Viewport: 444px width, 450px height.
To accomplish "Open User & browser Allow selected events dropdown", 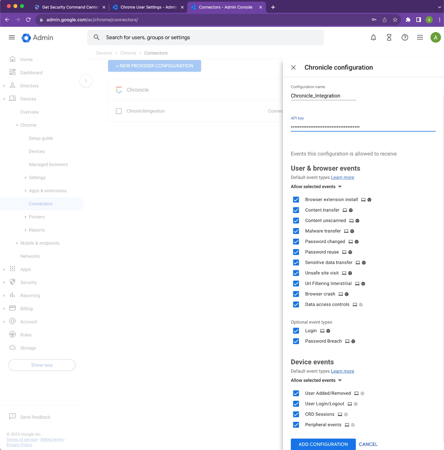I will point(316,187).
